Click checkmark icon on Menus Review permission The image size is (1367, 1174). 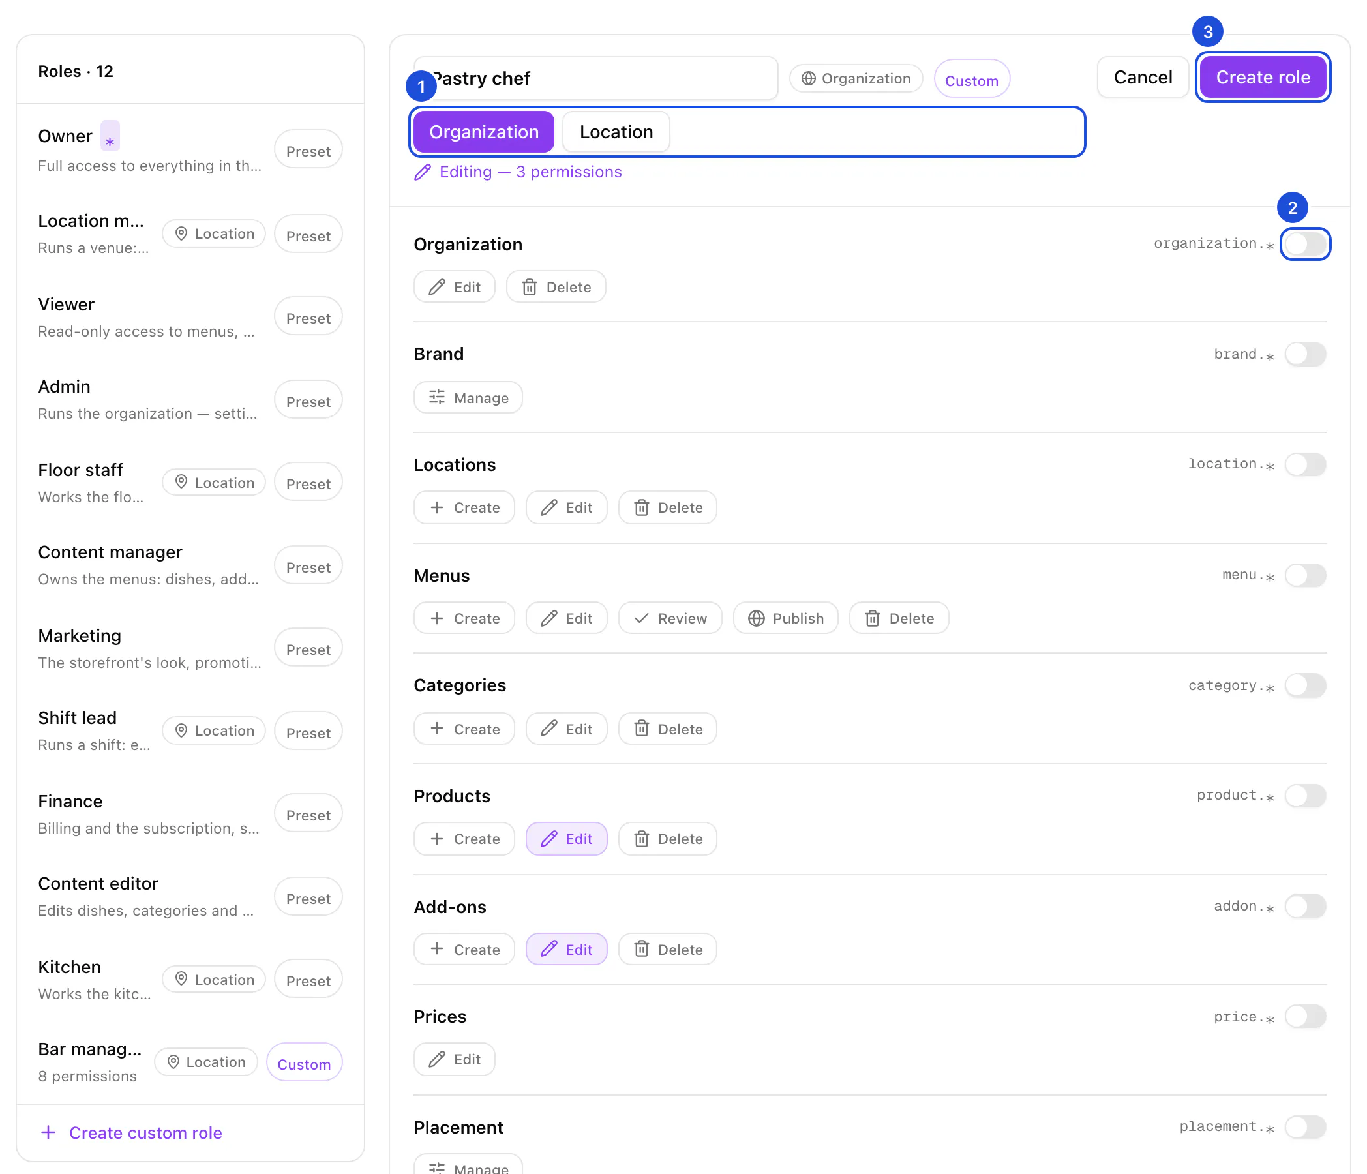641,618
